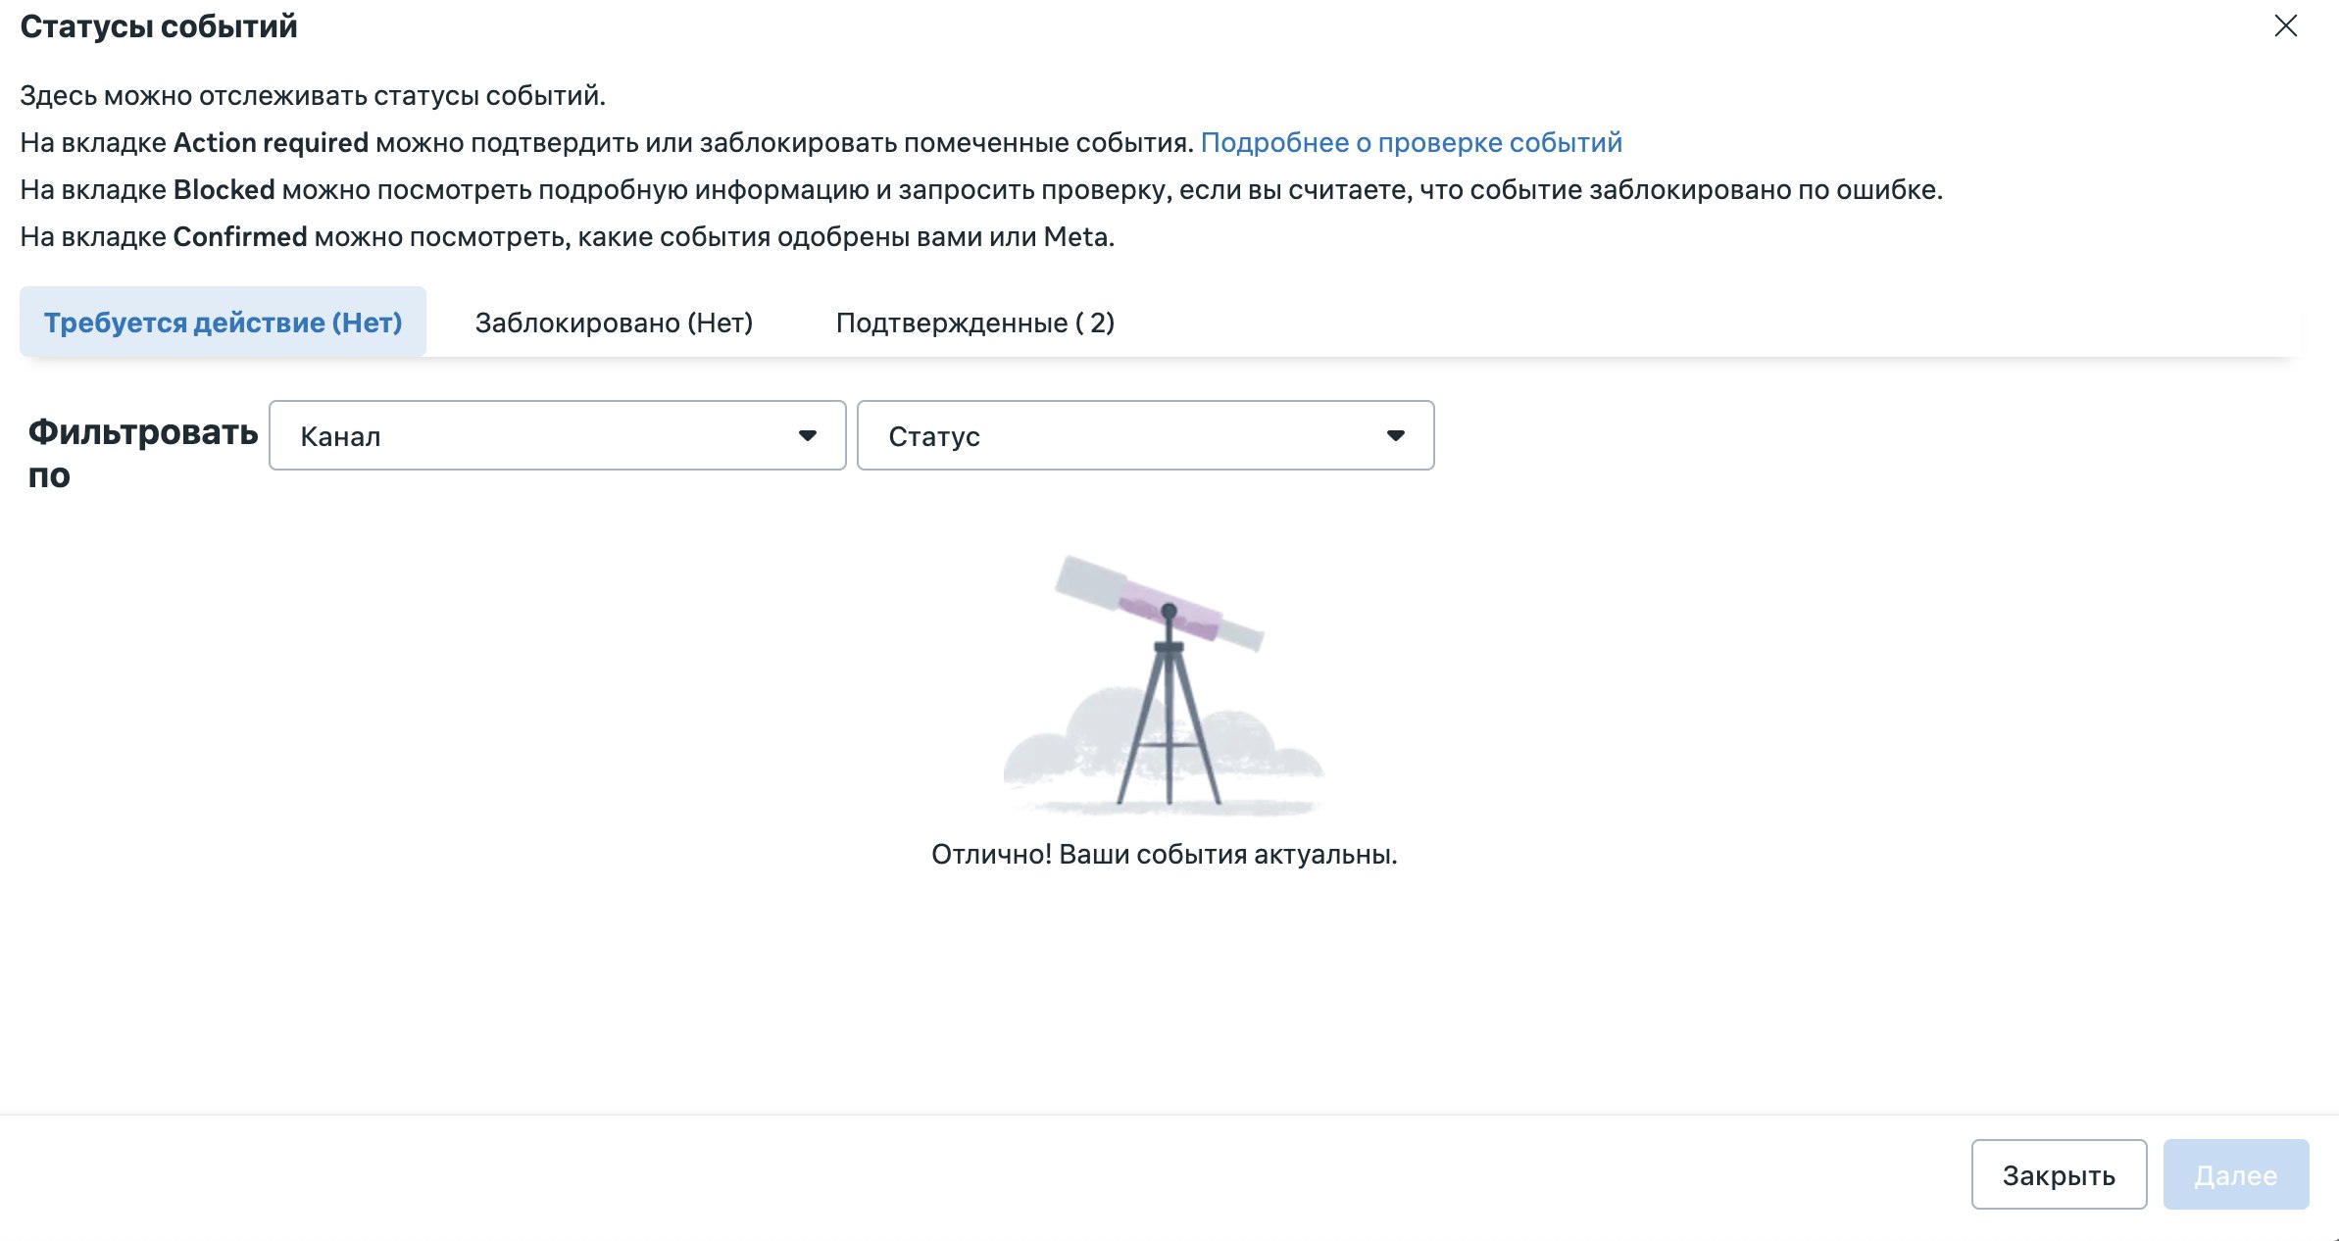Click the Отлично! Ваши события актуальны message
The width and height of the screenshot is (2339, 1241).
click(x=1164, y=854)
